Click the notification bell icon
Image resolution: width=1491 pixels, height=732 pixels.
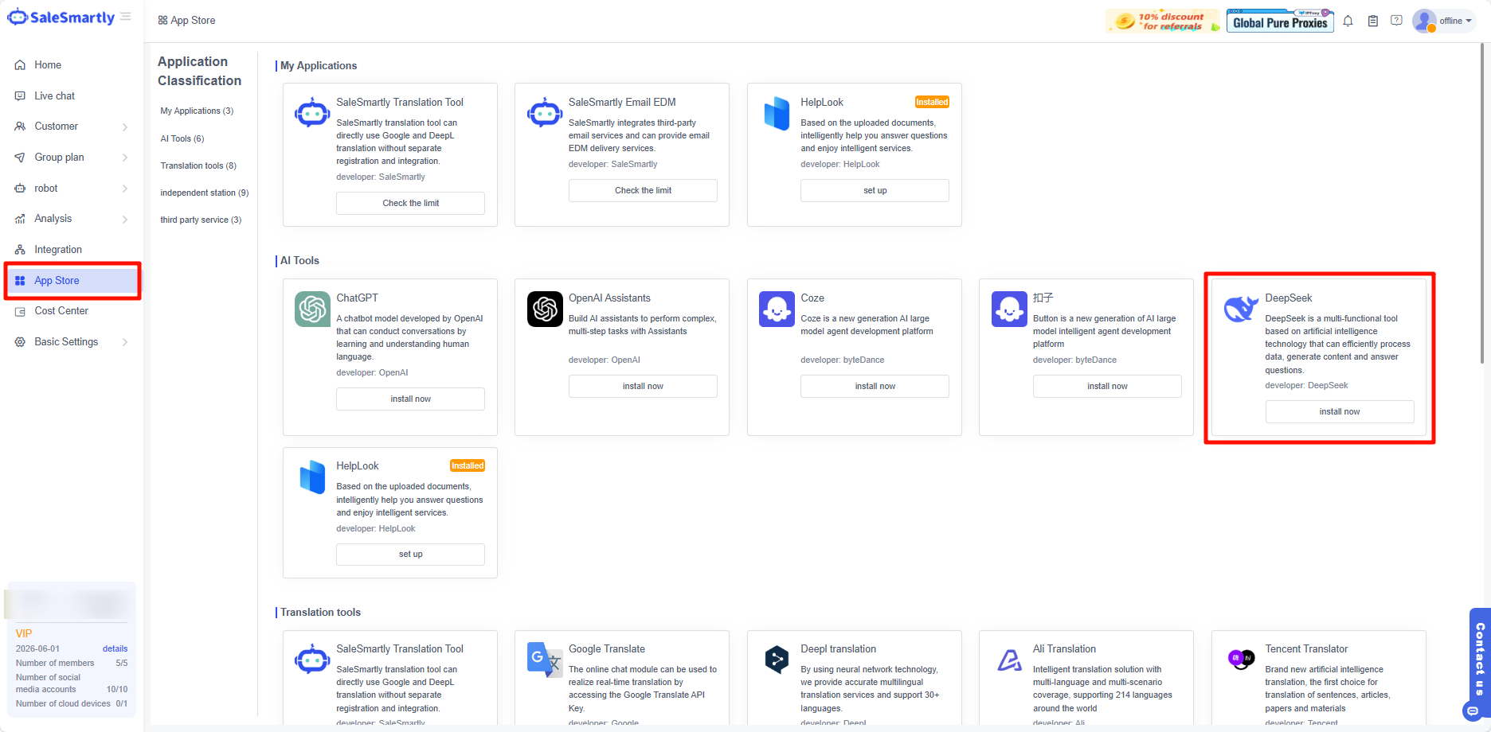[1348, 21]
